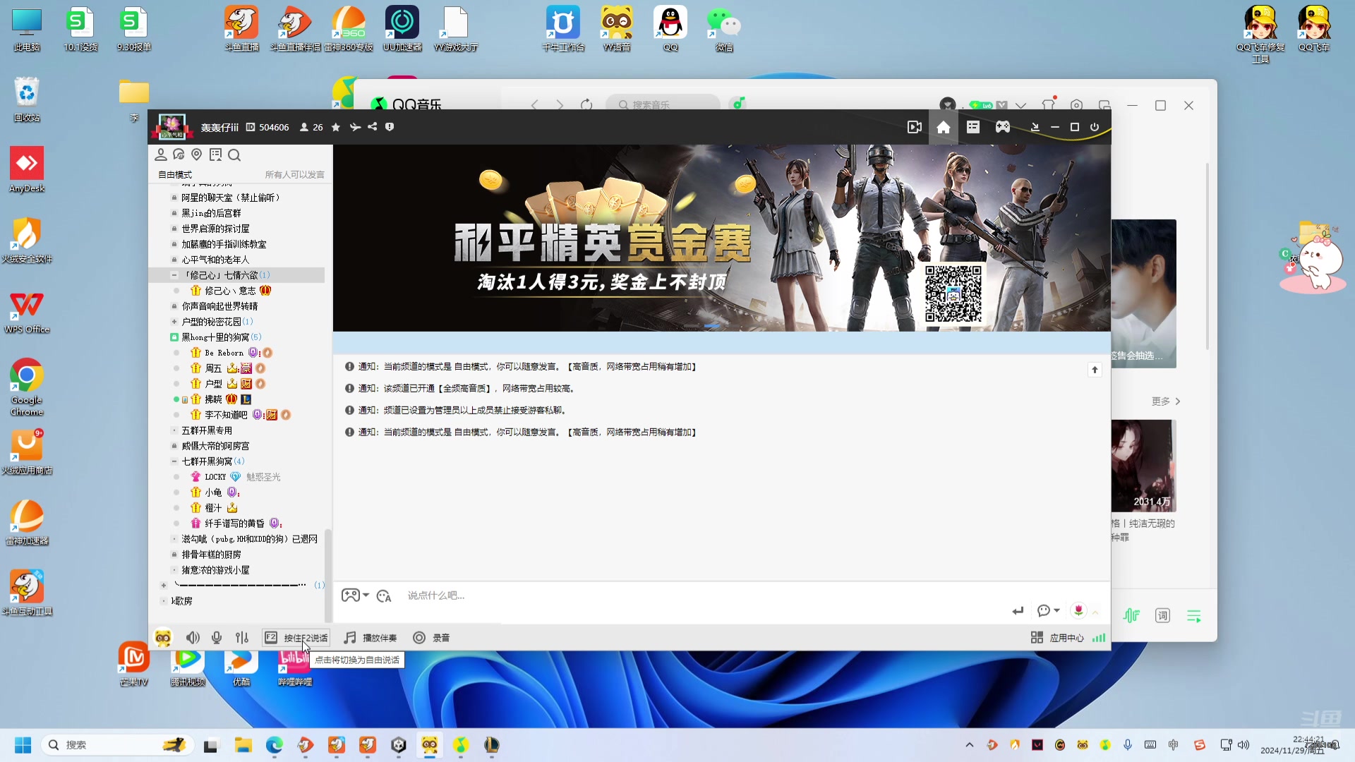Open the report shield icon in channel header
Viewport: 1355px width, 762px height.
coord(390,127)
